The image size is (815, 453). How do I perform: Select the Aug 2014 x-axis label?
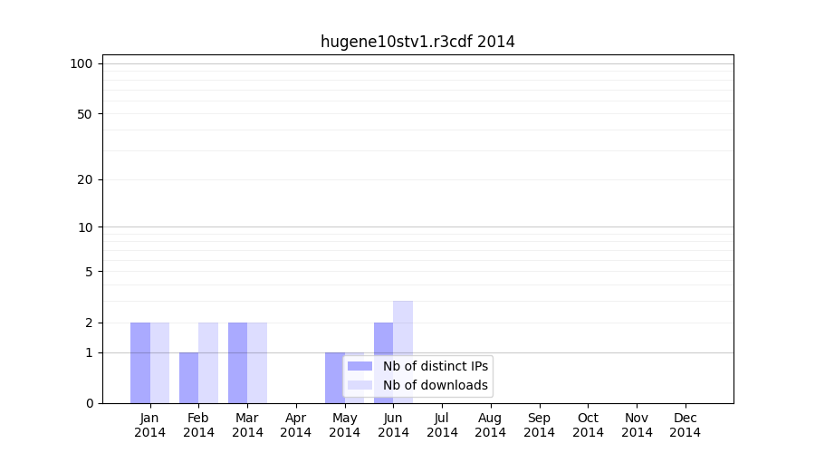(x=490, y=425)
